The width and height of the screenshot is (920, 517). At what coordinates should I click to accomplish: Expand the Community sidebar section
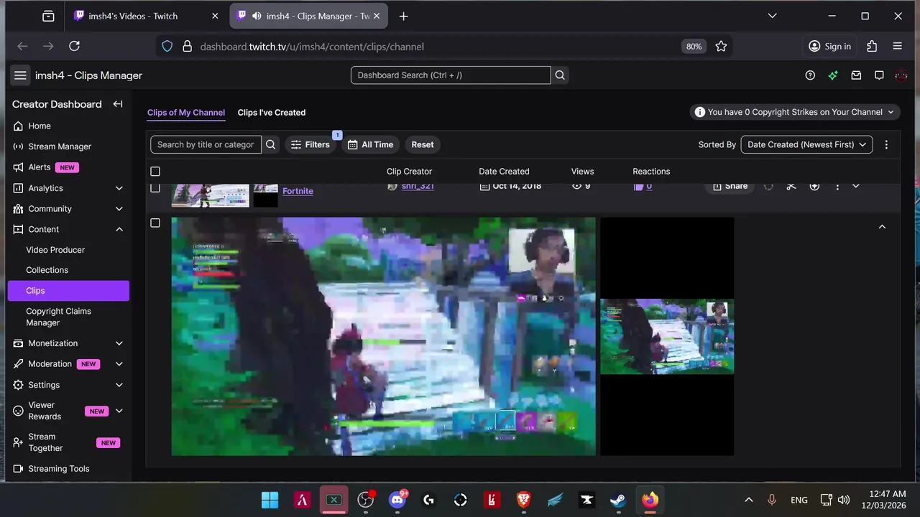click(119, 209)
